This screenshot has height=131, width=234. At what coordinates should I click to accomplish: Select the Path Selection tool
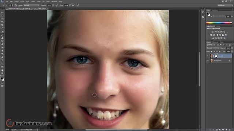pyautogui.click(x=2, y=64)
